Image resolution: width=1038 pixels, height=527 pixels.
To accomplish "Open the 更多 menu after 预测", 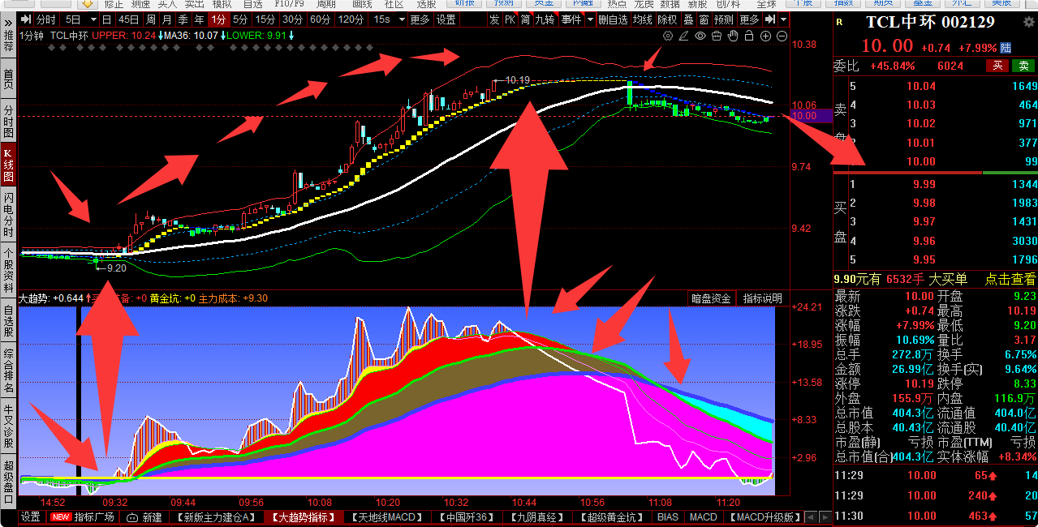I will click(749, 19).
